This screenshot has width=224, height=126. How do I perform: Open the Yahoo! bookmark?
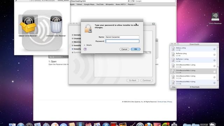pos(79,4)
